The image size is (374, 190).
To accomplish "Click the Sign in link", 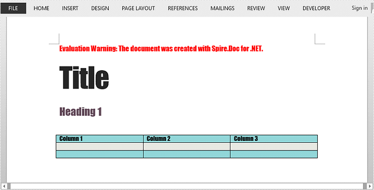I will click(x=359, y=8).
